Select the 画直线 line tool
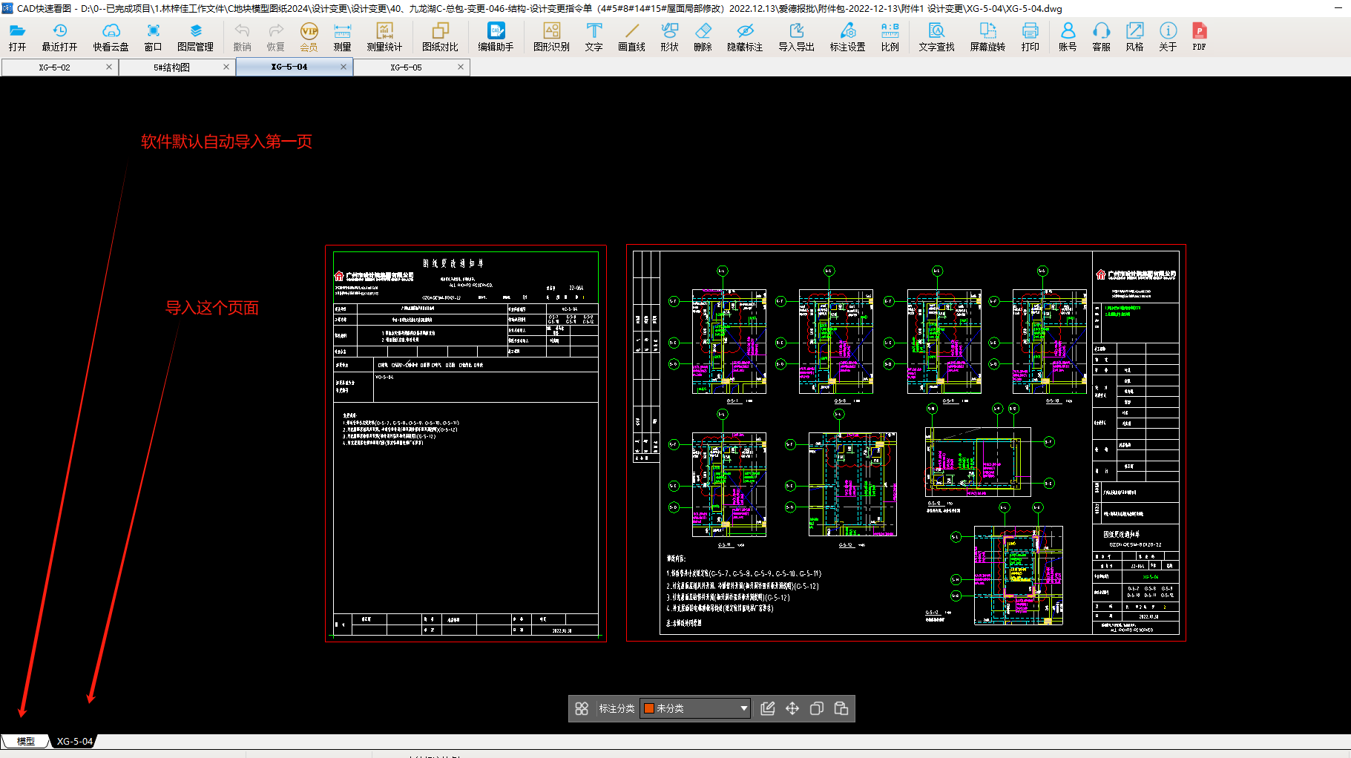1351x758 pixels. (631, 36)
